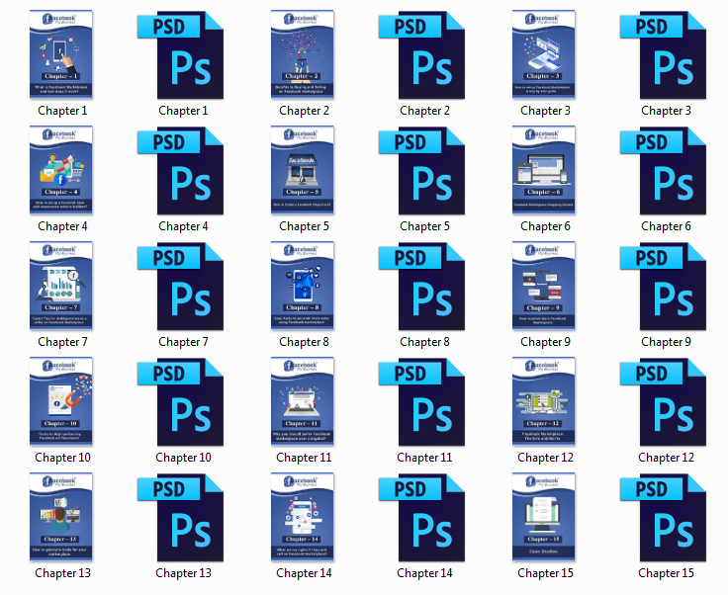Click the 'Chapter 3' label under the PSD file

point(666,111)
